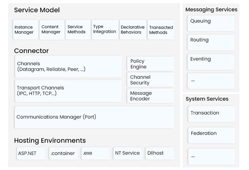Select the Routing messaging service block

pyautogui.click(x=211, y=42)
